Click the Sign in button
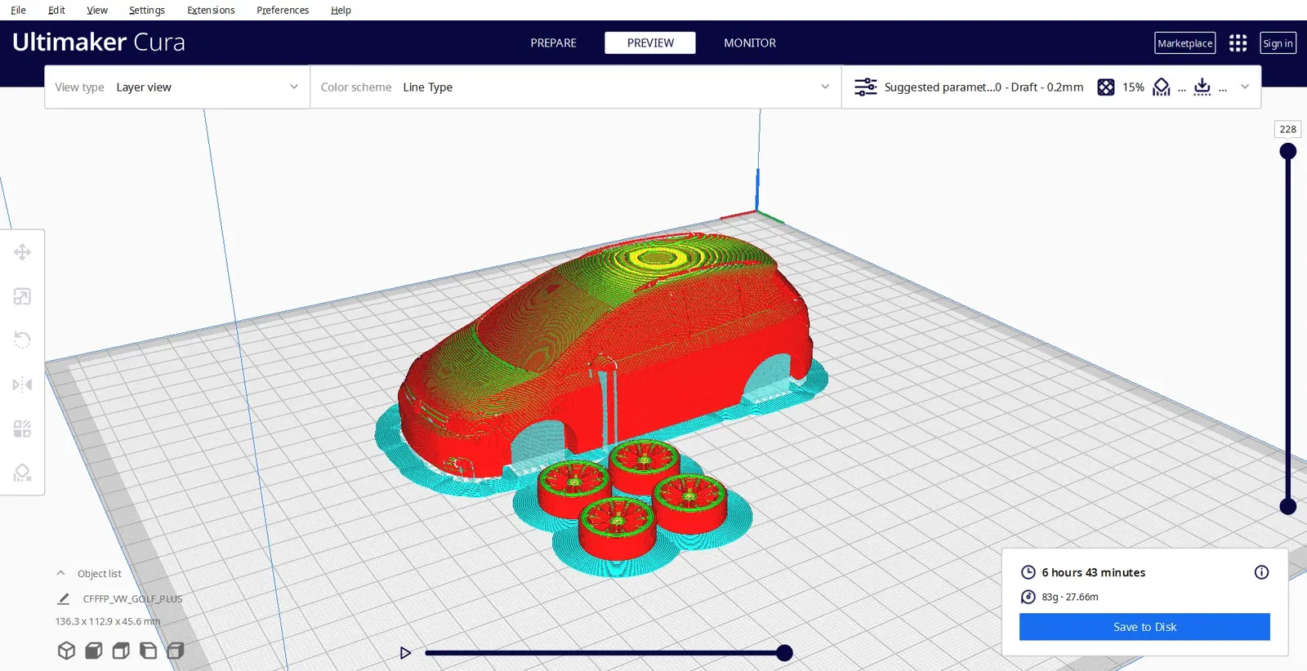Image resolution: width=1307 pixels, height=671 pixels. [x=1278, y=43]
